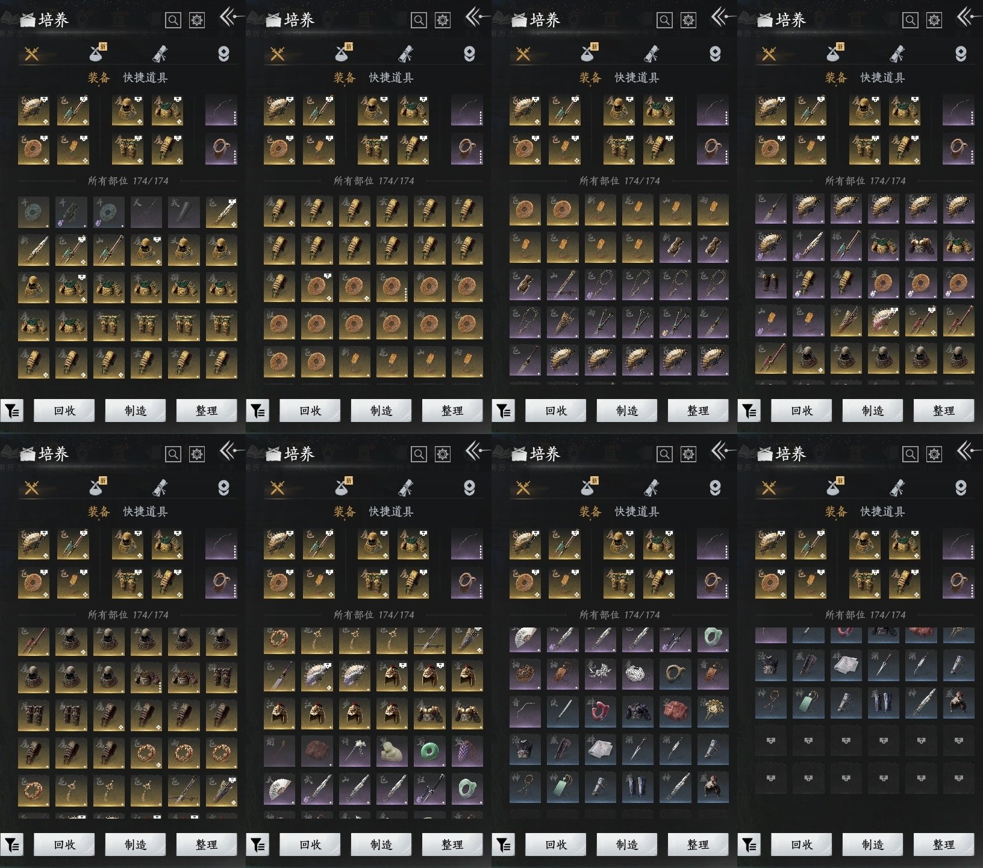983x868 pixels.
Task: Switch to 快捷道具 in bottom row's third panel
Action: pos(637,511)
